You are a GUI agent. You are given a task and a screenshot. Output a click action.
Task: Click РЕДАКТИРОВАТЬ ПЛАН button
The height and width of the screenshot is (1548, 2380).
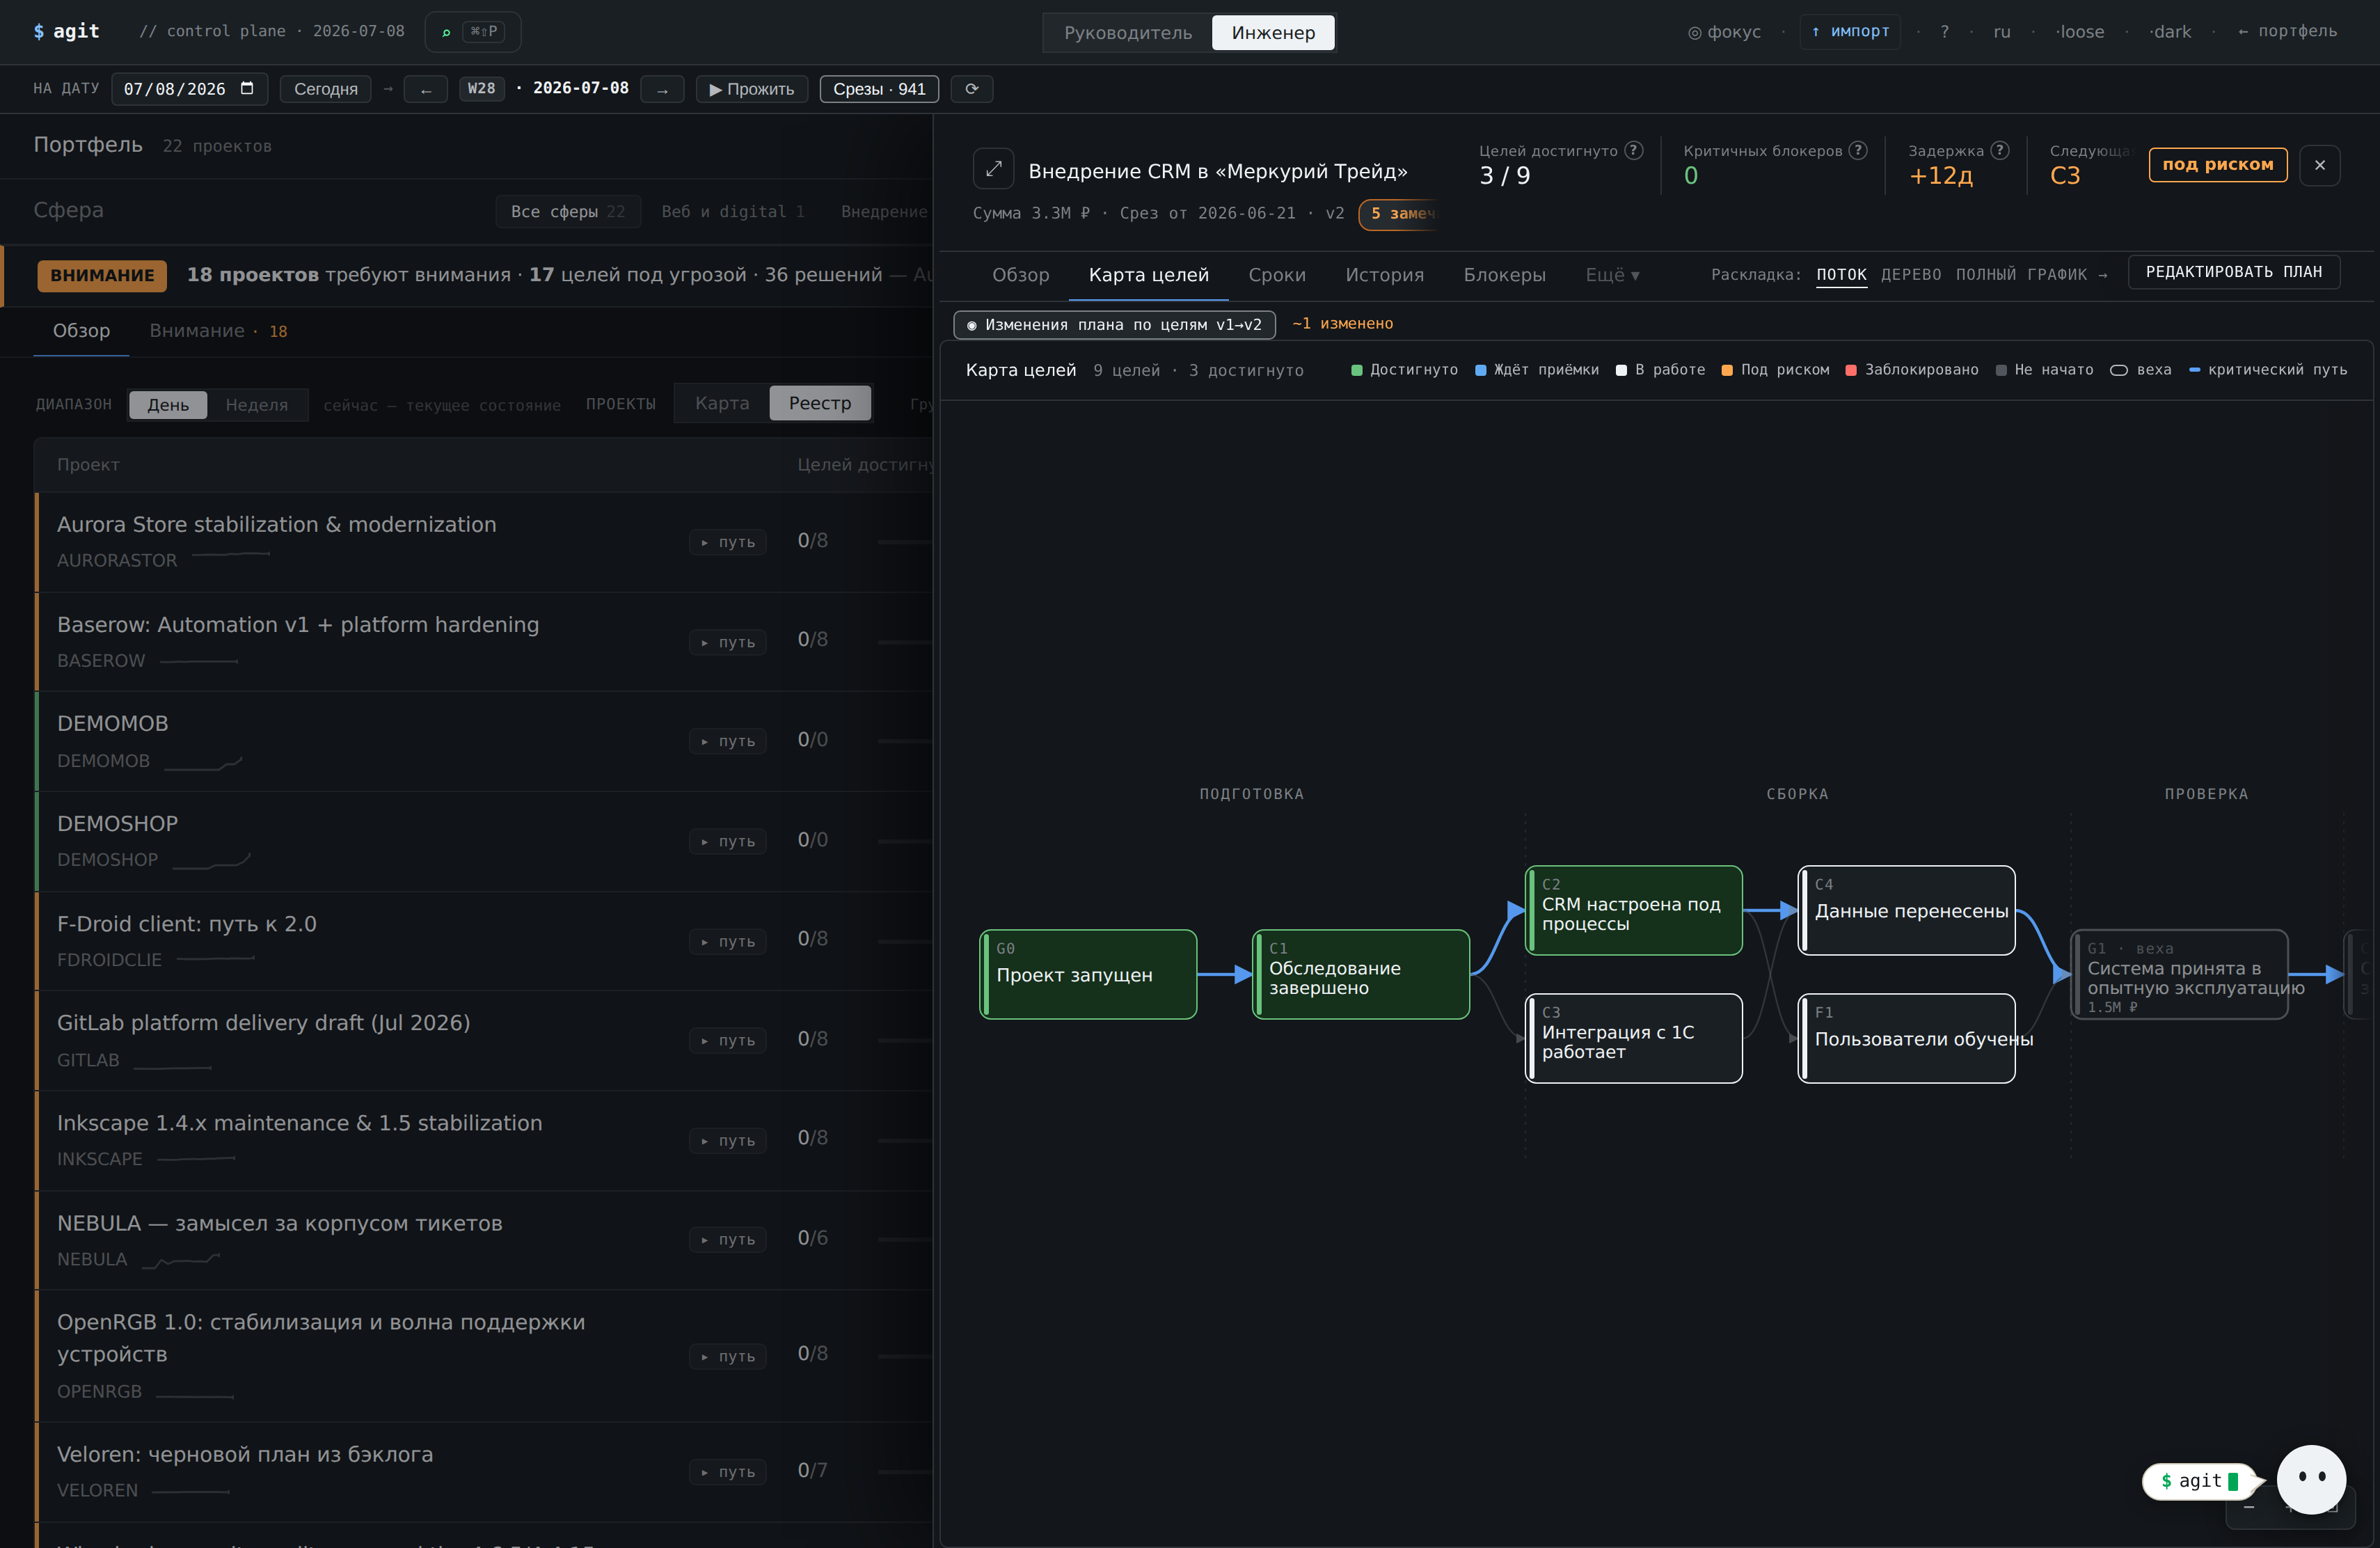tap(2234, 272)
